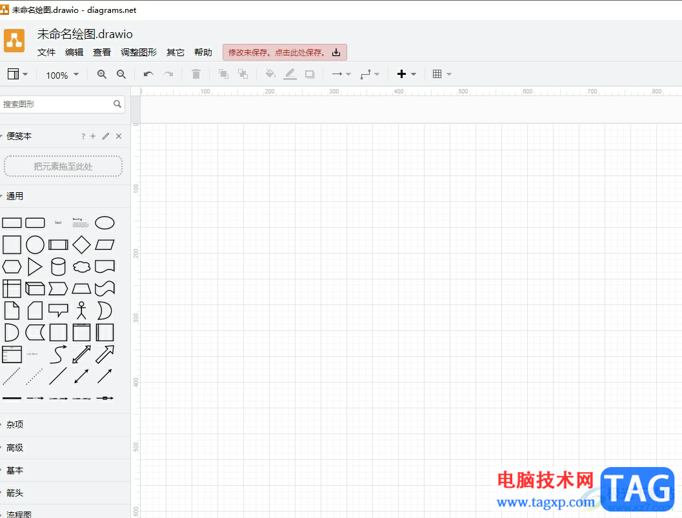Click the delete trash icon
The image size is (682, 518).
click(196, 74)
